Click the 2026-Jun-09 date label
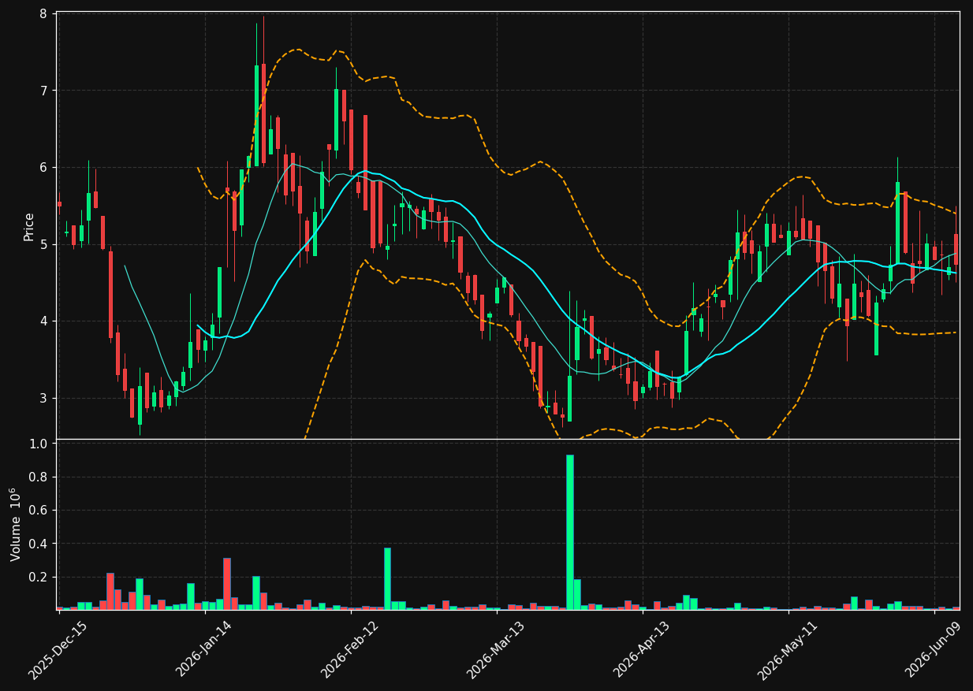This screenshot has height=691, width=973. [934, 649]
